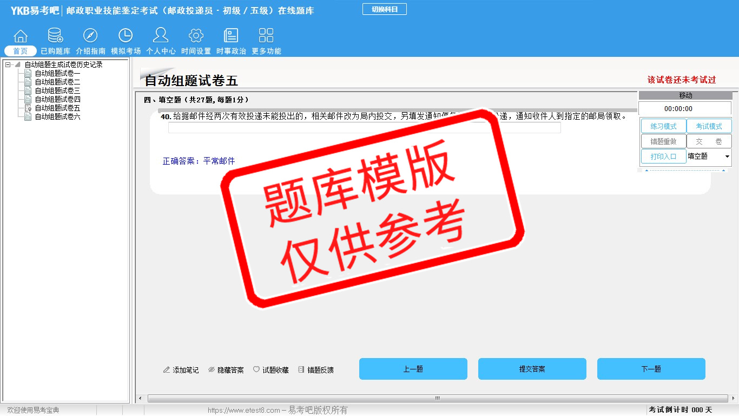Click the 切换科目 switch subject button
Viewport: 739px width, 416px height.
(384, 9)
